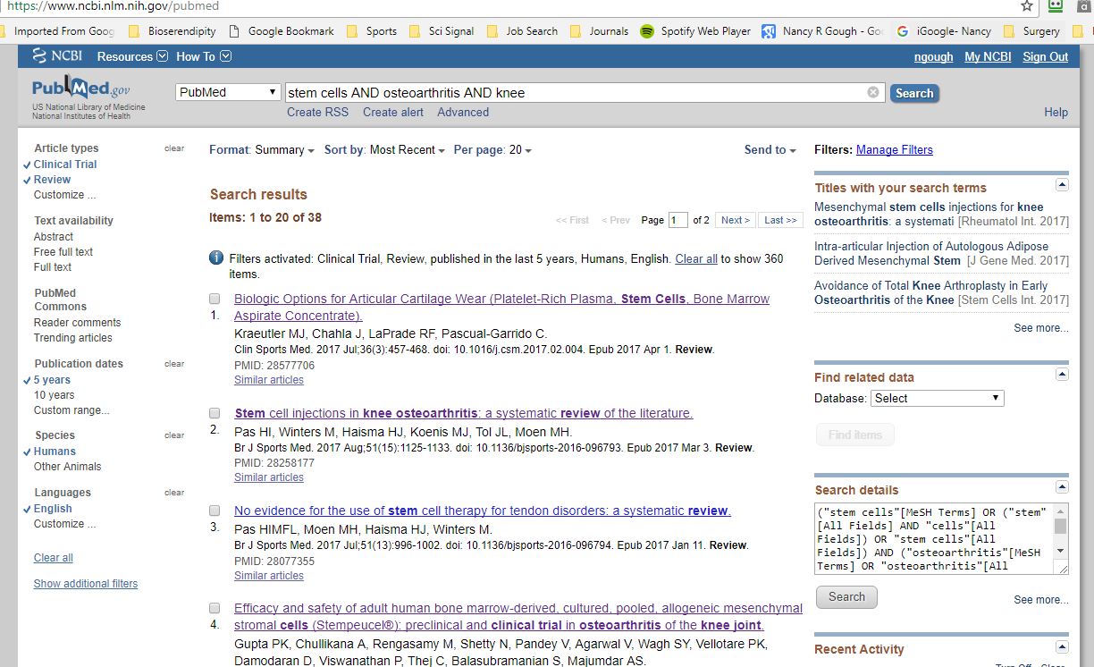Open the How To menu
Screen dimensions: 1094x667
[x=203, y=56]
